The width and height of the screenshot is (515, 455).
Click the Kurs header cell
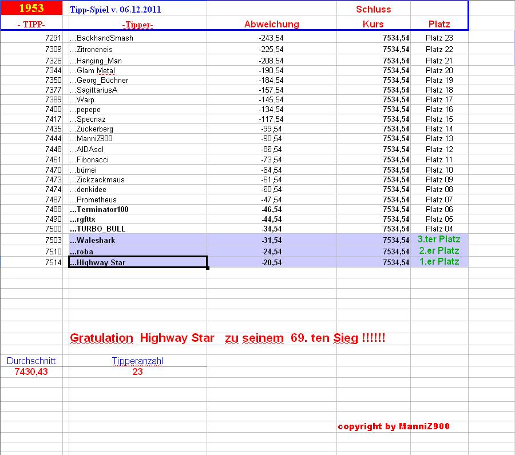(374, 24)
